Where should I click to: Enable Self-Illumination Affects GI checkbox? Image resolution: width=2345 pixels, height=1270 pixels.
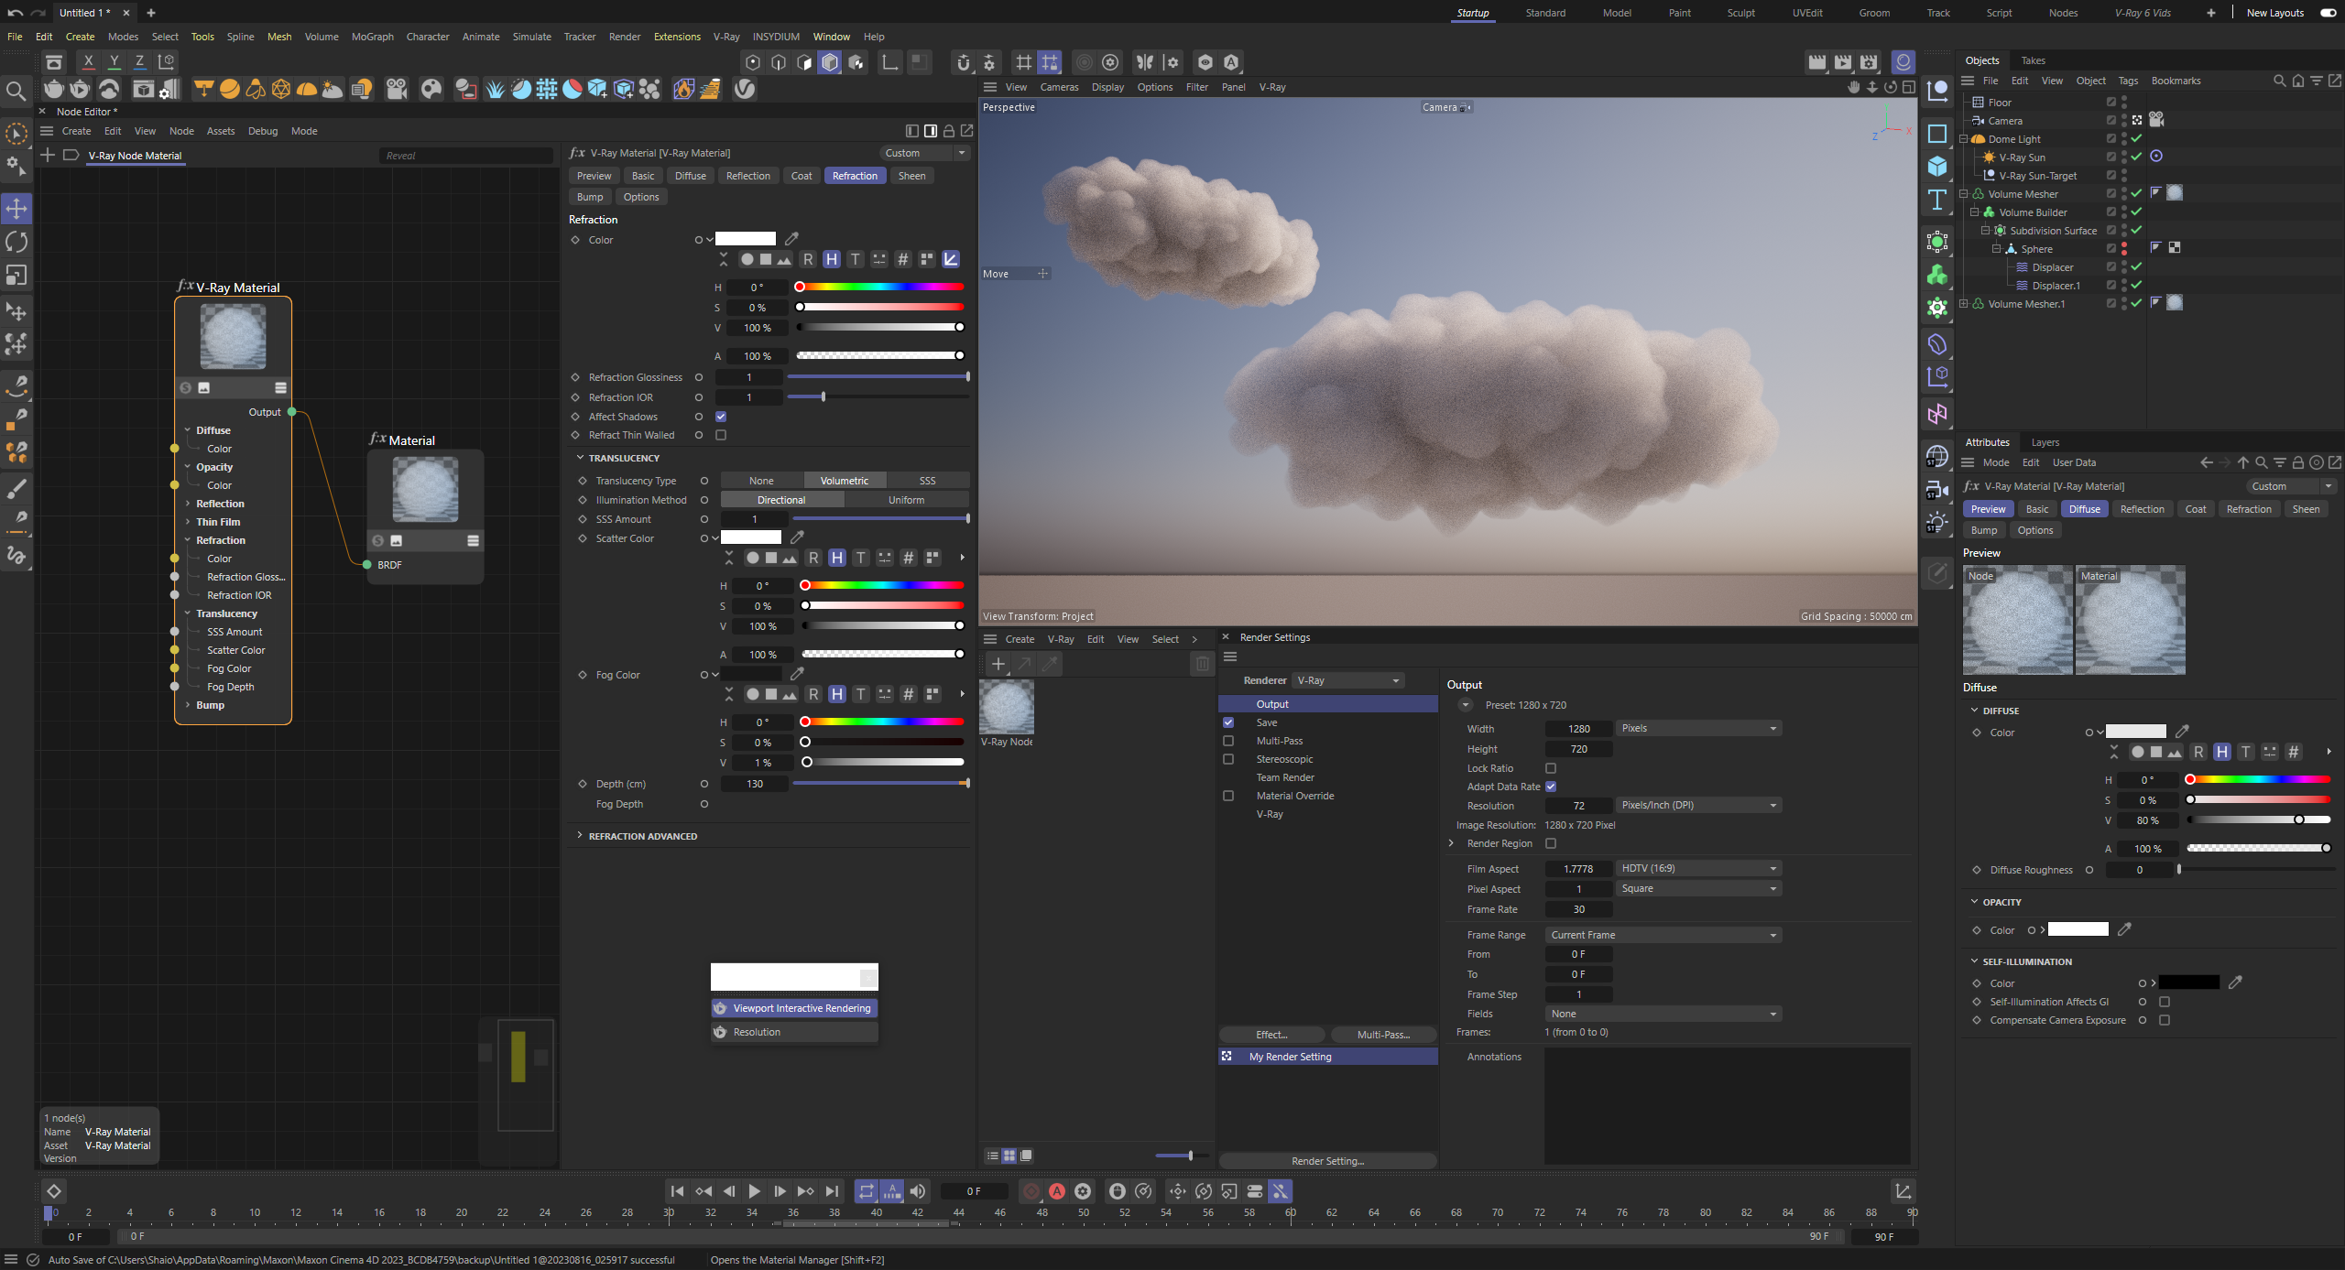[x=2165, y=1002]
